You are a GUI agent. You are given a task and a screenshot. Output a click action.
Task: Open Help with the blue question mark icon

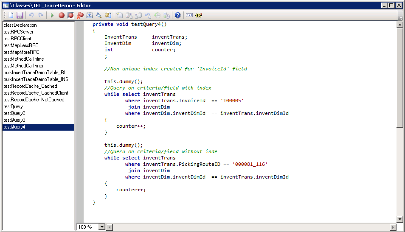click(177, 15)
